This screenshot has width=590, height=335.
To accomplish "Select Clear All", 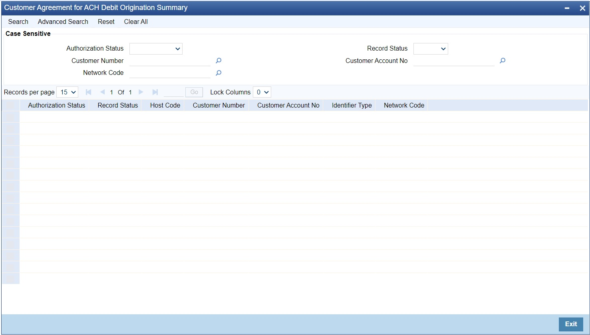I will 136,22.
